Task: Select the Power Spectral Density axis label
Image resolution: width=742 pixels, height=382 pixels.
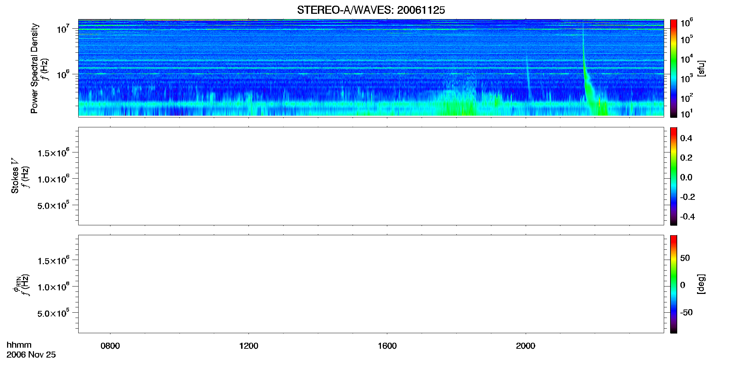Action: [x=34, y=68]
